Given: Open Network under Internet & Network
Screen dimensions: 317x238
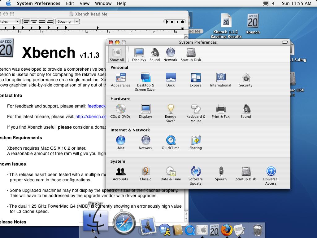Looking at the screenshot, I should tap(145, 143).
